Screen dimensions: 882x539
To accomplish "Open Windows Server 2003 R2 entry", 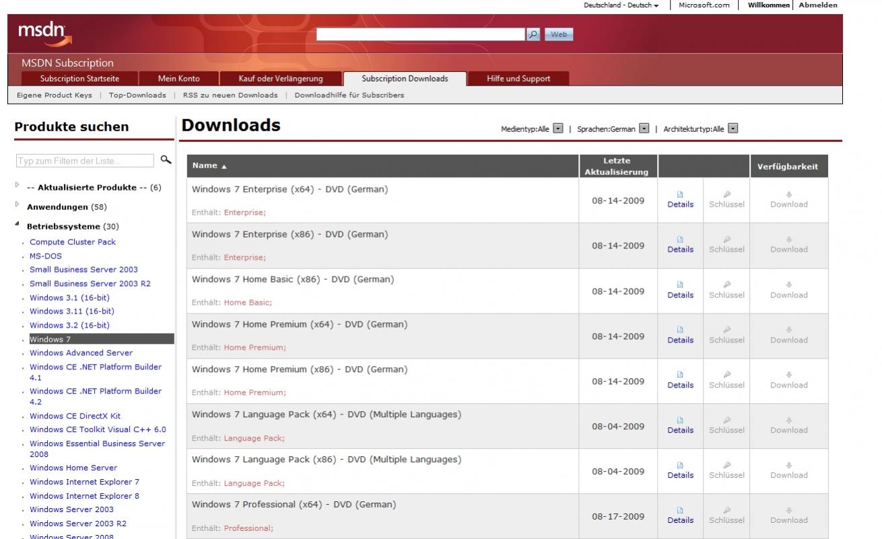I will tap(78, 524).
